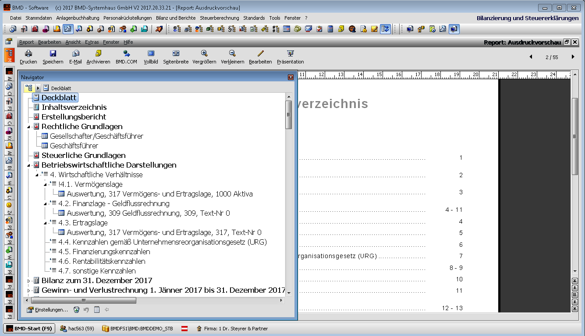
Task: Expand Bilanz zum 31. Dezember 2017
Action: pos(29,281)
